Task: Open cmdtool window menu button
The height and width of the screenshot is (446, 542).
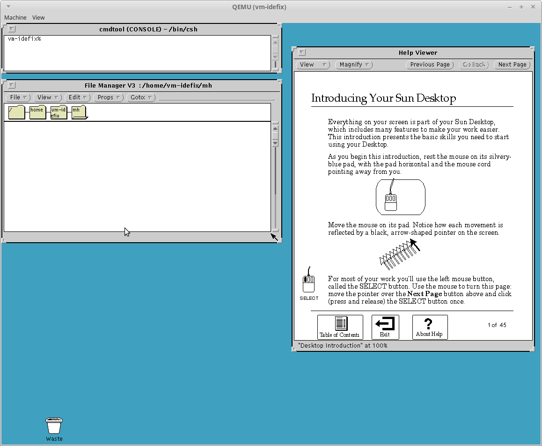Action: pos(12,29)
